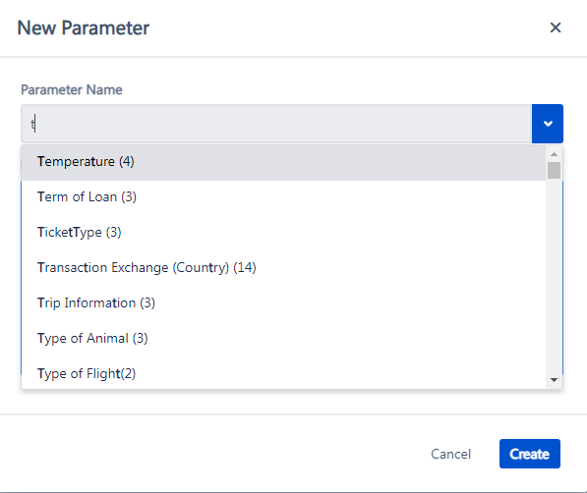Click the blue Create button
Screen dimensions: 587x493
pos(530,454)
